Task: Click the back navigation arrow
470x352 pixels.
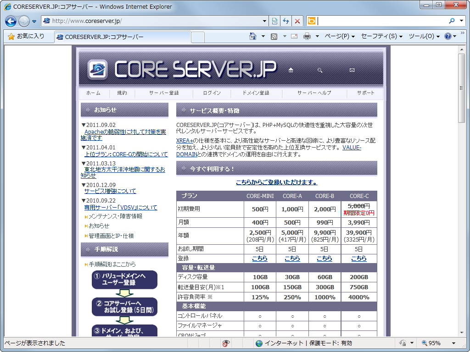Action: [x=10, y=21]
